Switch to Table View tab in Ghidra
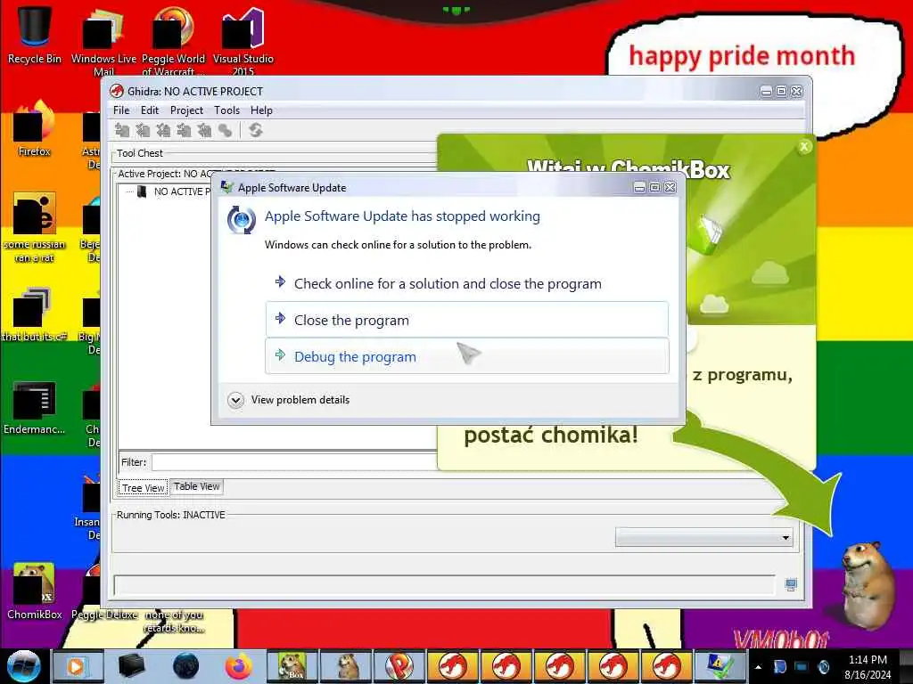This screenshot has height=684, width=913. (x=197, y=487)
